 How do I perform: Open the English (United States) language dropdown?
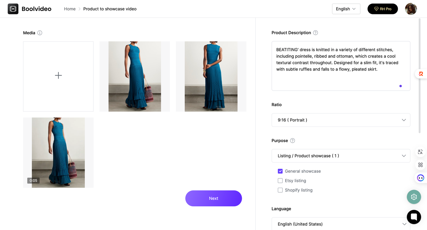(x=341, y=224)
